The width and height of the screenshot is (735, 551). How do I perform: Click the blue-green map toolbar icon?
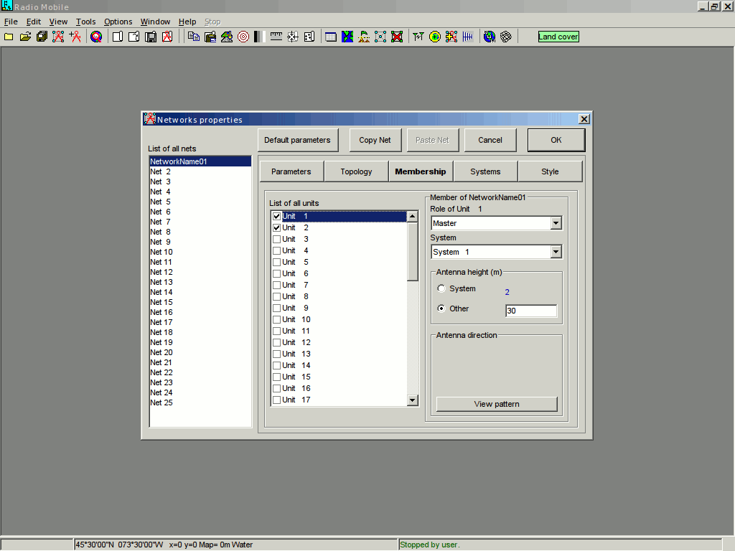tap(347, 37)
